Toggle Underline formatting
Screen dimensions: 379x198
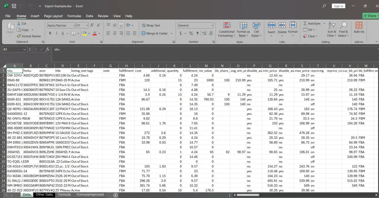point(63,33)
